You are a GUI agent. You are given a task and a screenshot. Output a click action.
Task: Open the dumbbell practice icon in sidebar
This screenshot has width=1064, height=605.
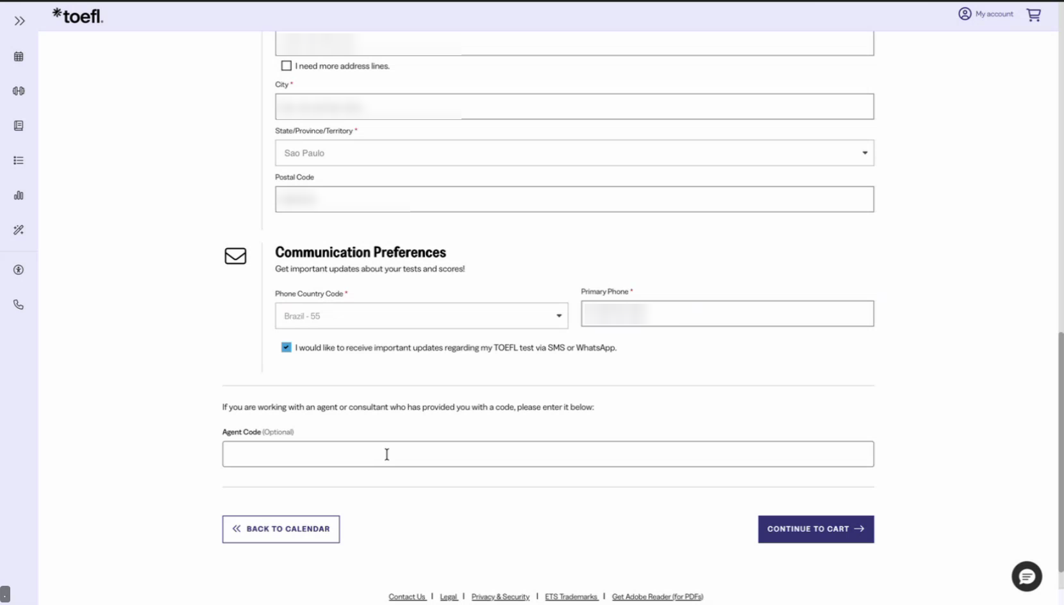(x=19, y=91)
